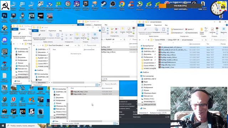228x128 pixels.
Task: Switch to Главная tab in всё распаковано
Action: [148, 25]
